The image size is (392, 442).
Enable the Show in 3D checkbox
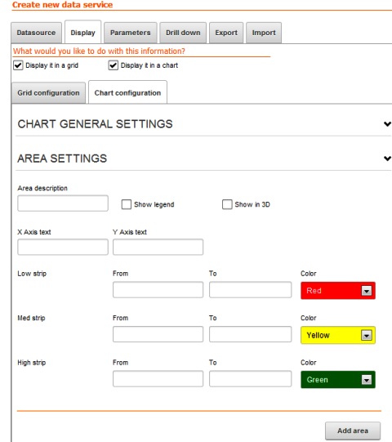227,204
